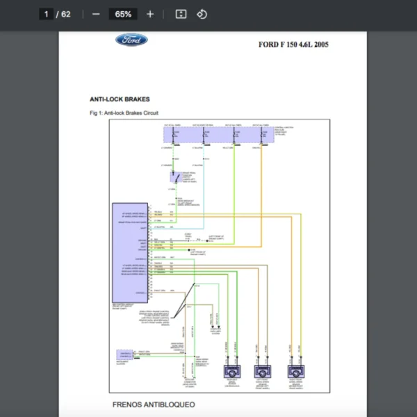Click the ANTI-LOCK BRAKES heading
417x417 pixels.
click(x=120, y=99)
